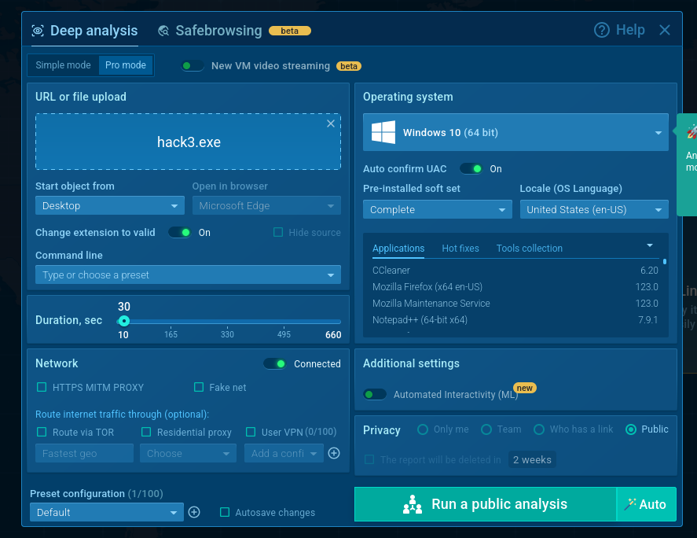
Task: Select Who has a link option
Action: click(539, 429)
